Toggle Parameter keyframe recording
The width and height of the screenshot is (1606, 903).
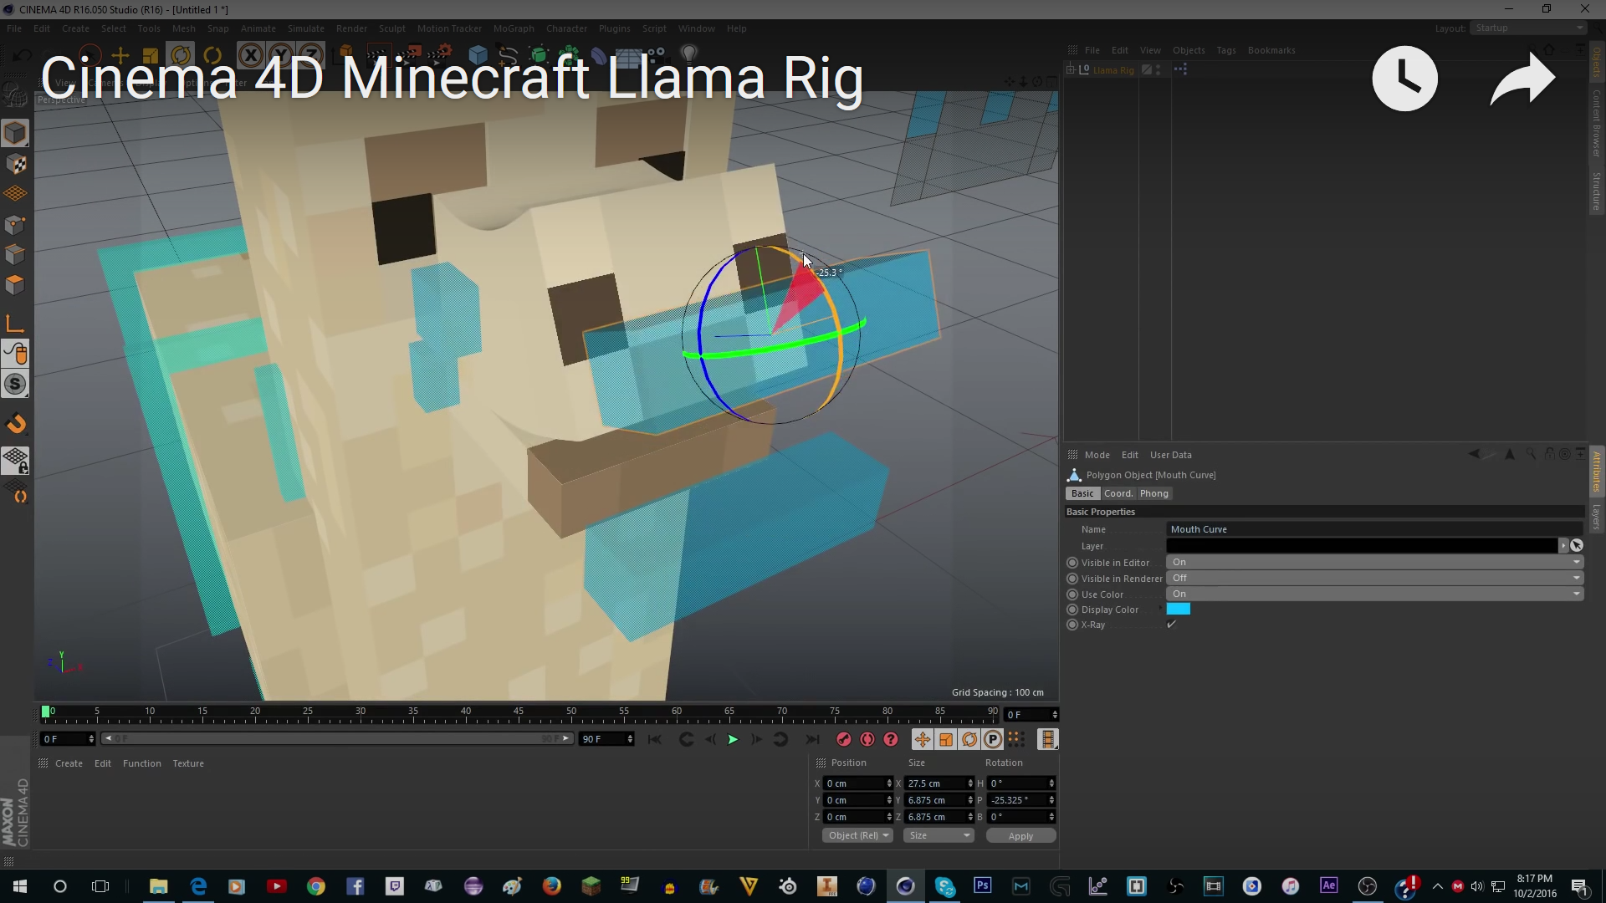point(993,739)
